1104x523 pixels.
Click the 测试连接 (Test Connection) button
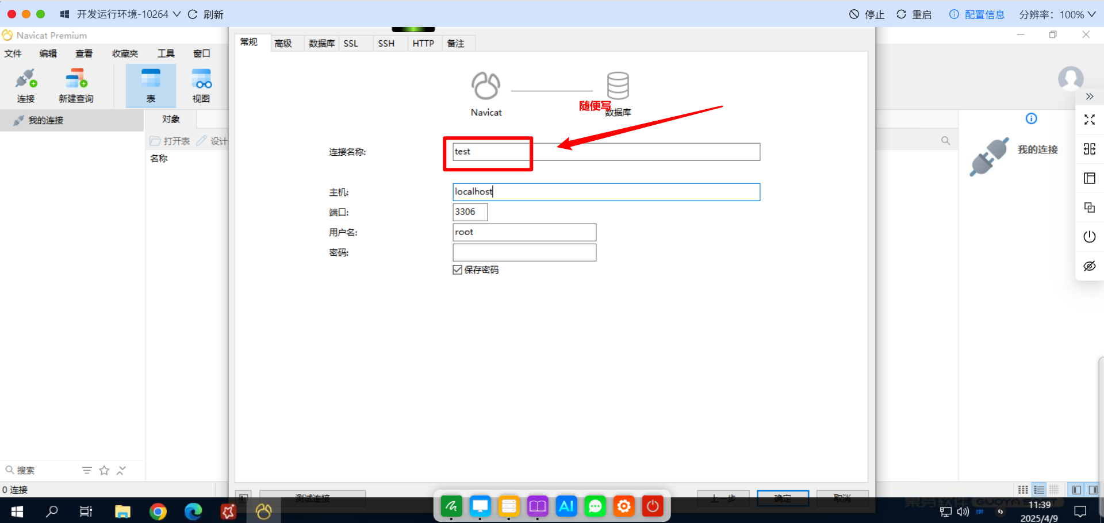[313, 498]
